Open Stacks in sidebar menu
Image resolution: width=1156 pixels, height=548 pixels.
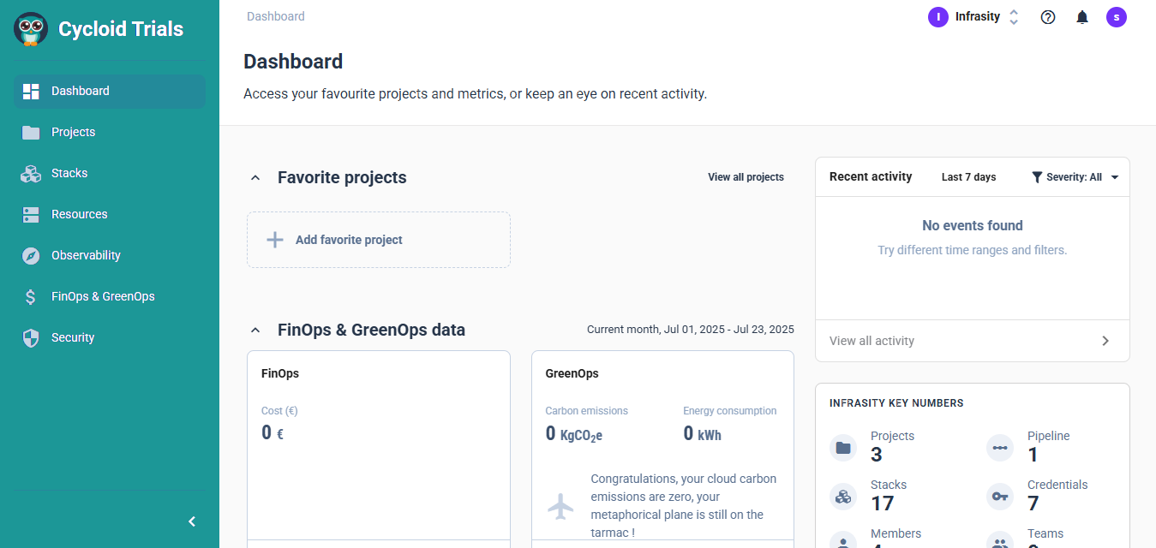[x=110, y=173]
